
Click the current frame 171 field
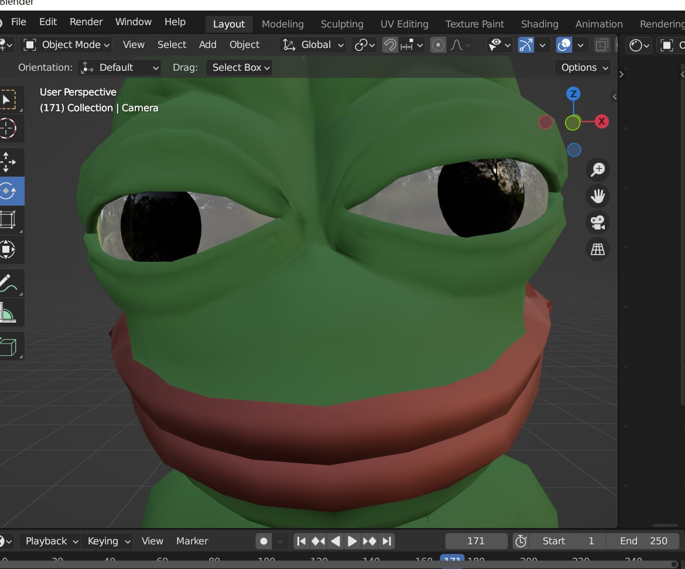pos(476,541)
